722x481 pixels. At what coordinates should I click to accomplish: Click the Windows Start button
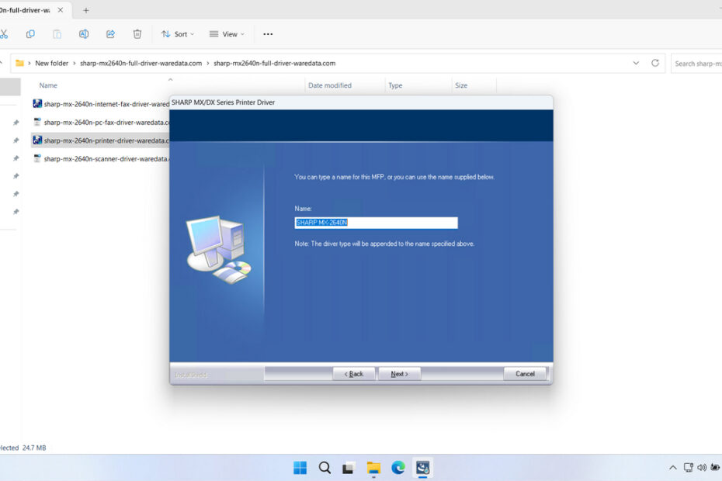300,467
